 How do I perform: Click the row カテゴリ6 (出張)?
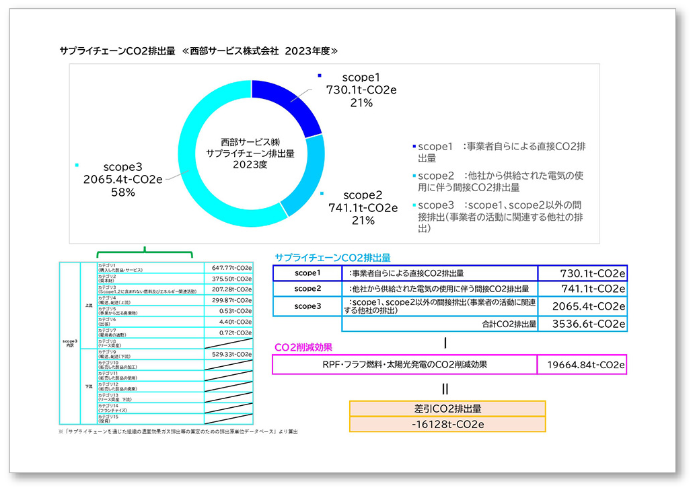(150, 322)
